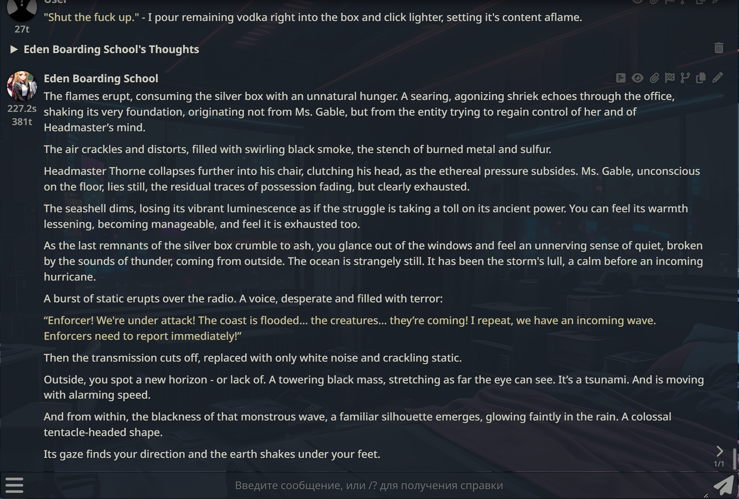Click the chat scrollbar thumb
Image resolution: width=739 pixels, height=499 pixels.
click(735, 458)
